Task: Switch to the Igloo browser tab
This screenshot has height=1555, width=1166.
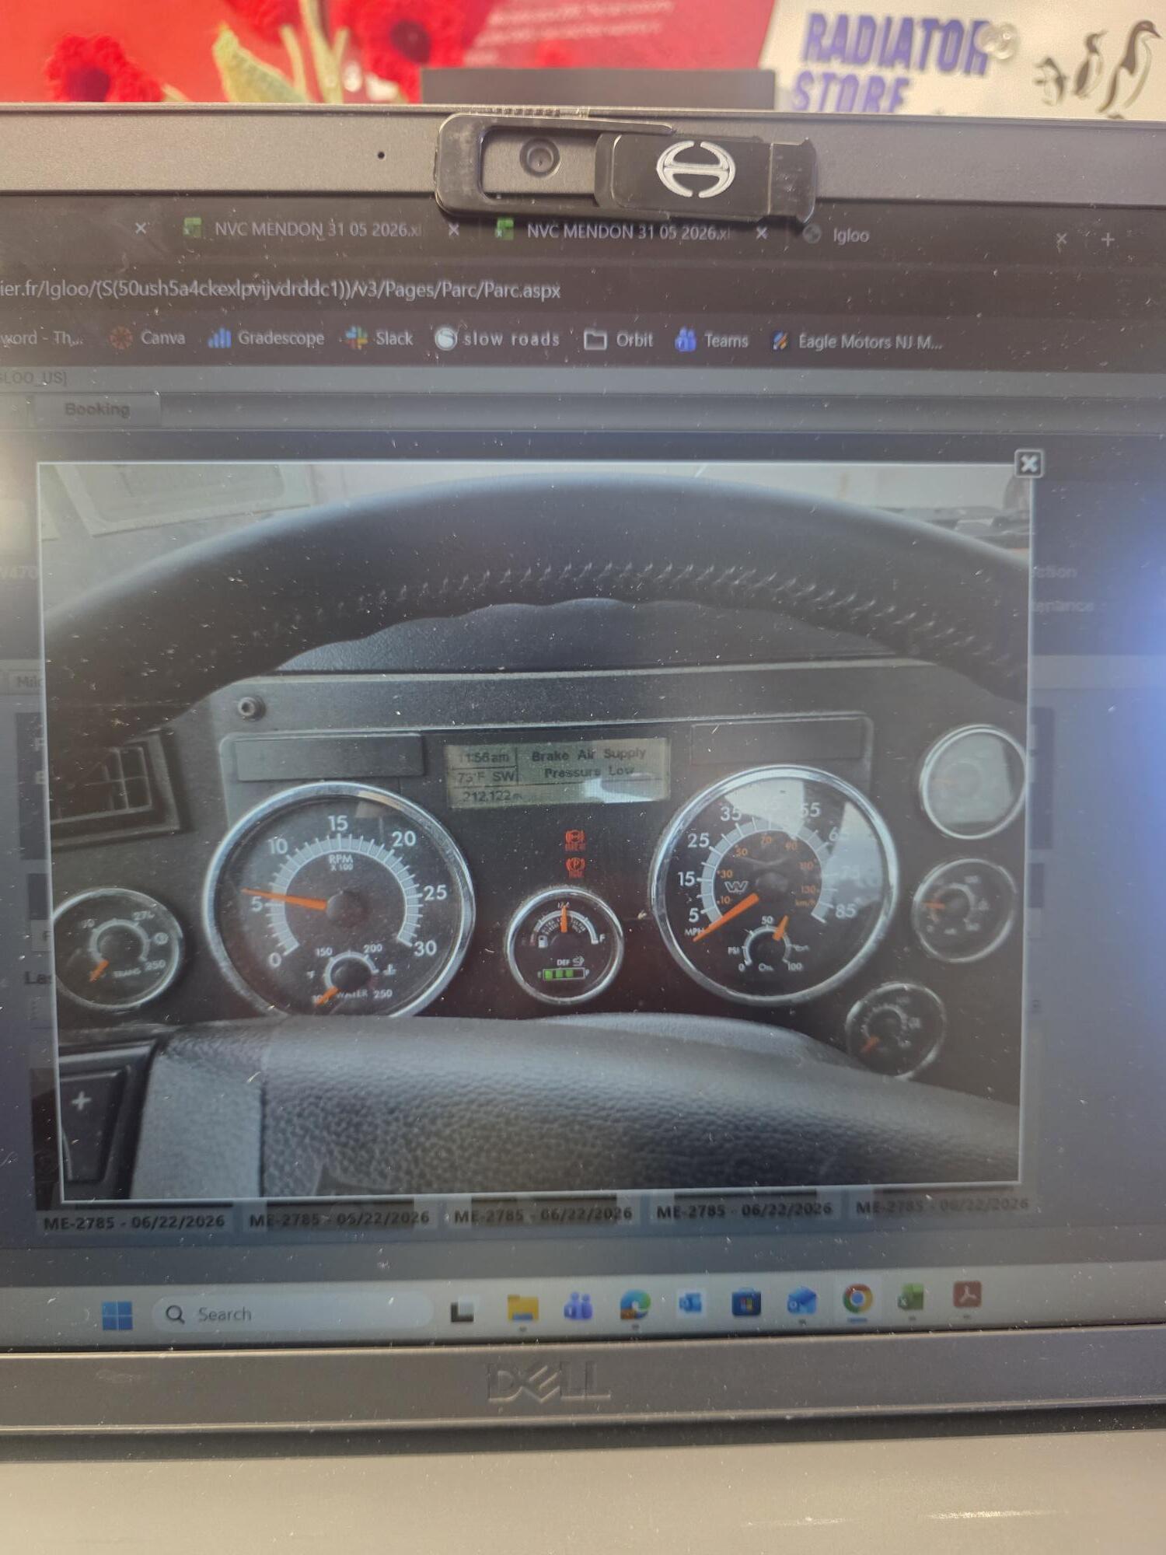Action: coord(850,235)
